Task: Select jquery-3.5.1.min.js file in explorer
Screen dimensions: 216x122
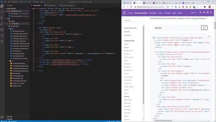Action: [17, 83]
